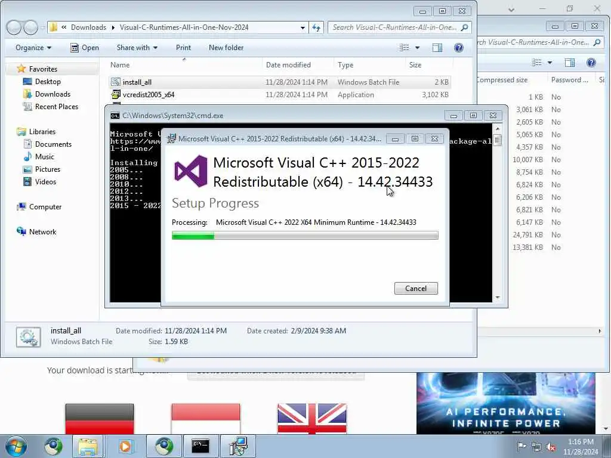Viewport: 611px width, 458px height.
Task: Open the Windows Start menu
Action: [16, 446]
